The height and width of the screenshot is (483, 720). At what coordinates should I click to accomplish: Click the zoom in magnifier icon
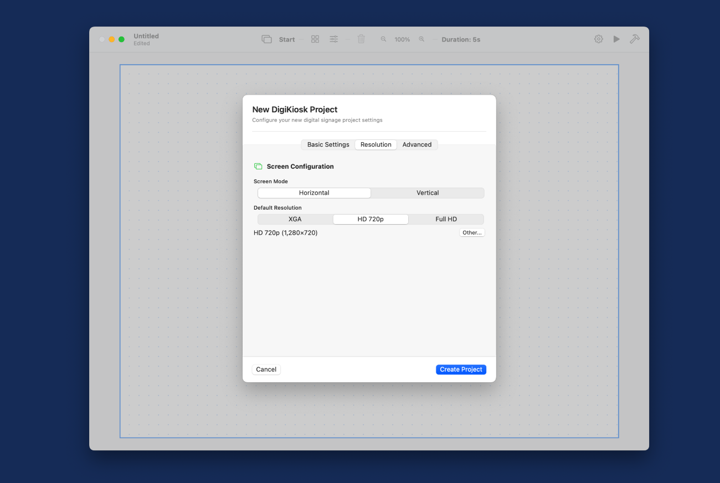[421, 39]
